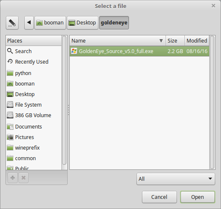Click the file list vertical scrollbar
Viewport: 221px width, 209px height.
click(x=212, y=102)
